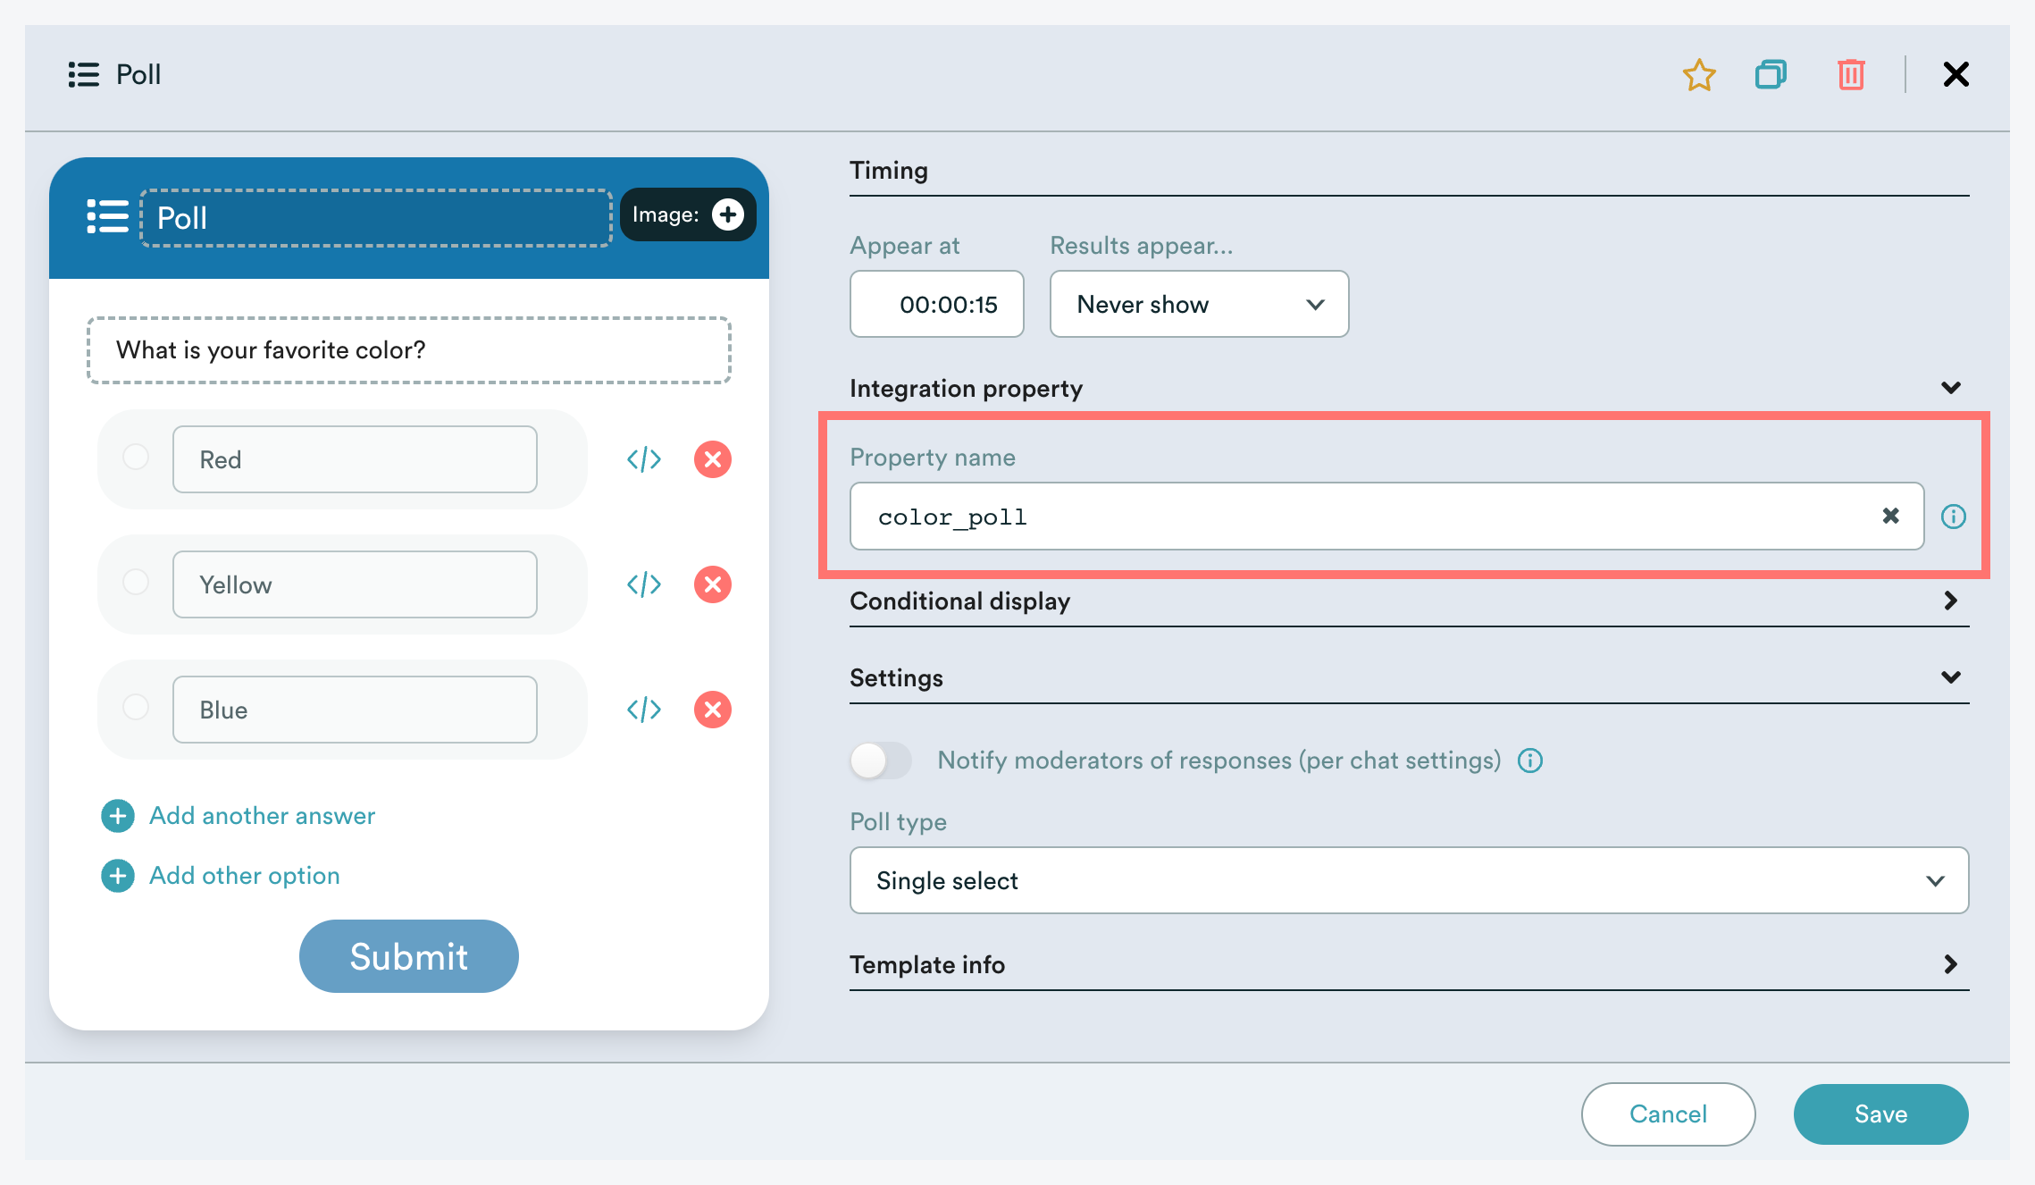Toggle notify moderators of responses switch

click(881, 761)
